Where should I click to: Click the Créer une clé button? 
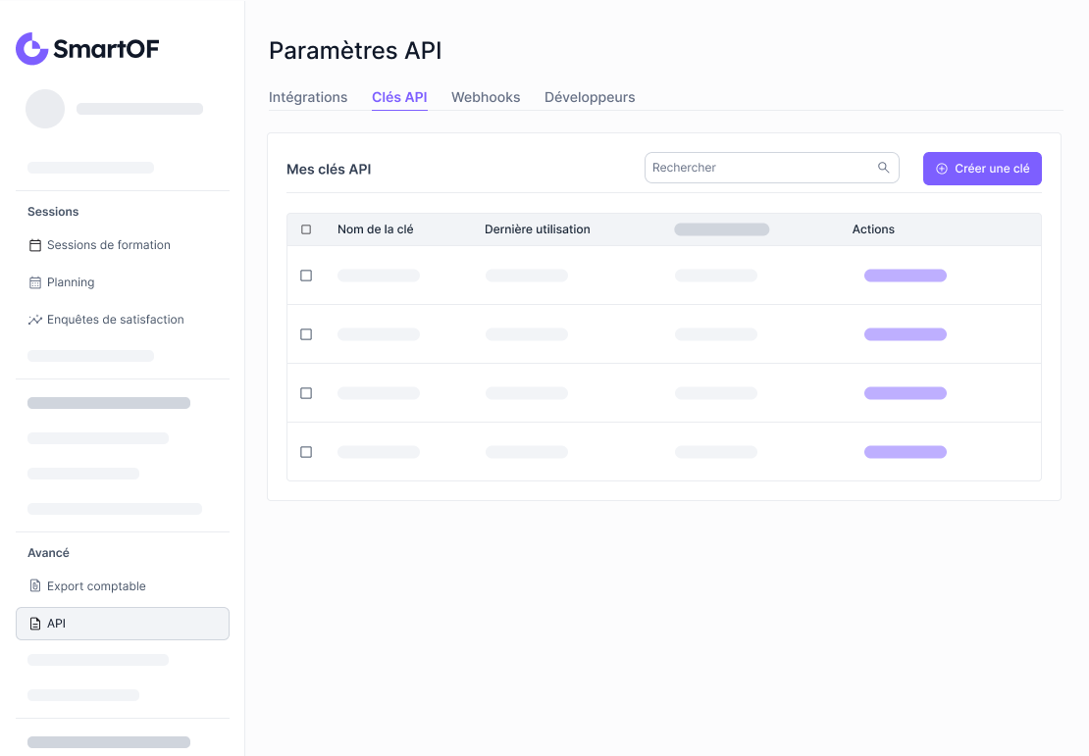pos(982,169)
